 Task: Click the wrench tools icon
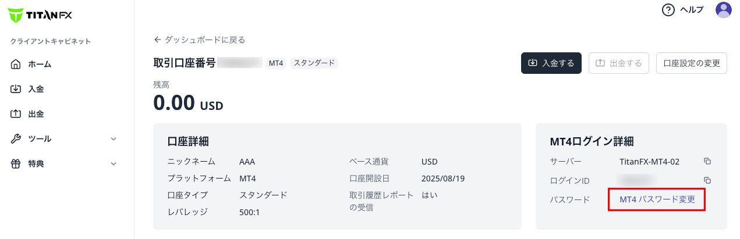[x=16, y=139]
